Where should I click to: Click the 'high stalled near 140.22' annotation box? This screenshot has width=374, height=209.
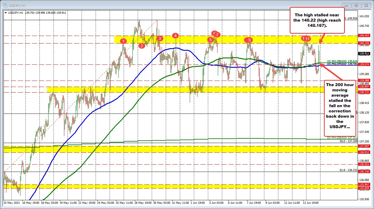tap(317, 20)
